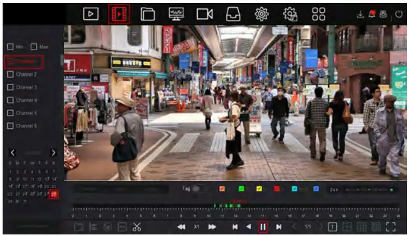Image resolution: width=411 pixels, height=236 pixels.
Task: Click the scissors clip tool
Action: [x=136, y=227]
